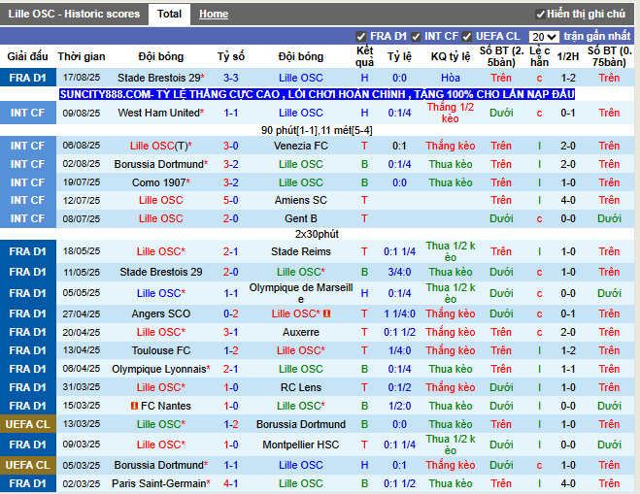
Task: Open Montpellier HSC team link
Action: click(301, 445)
